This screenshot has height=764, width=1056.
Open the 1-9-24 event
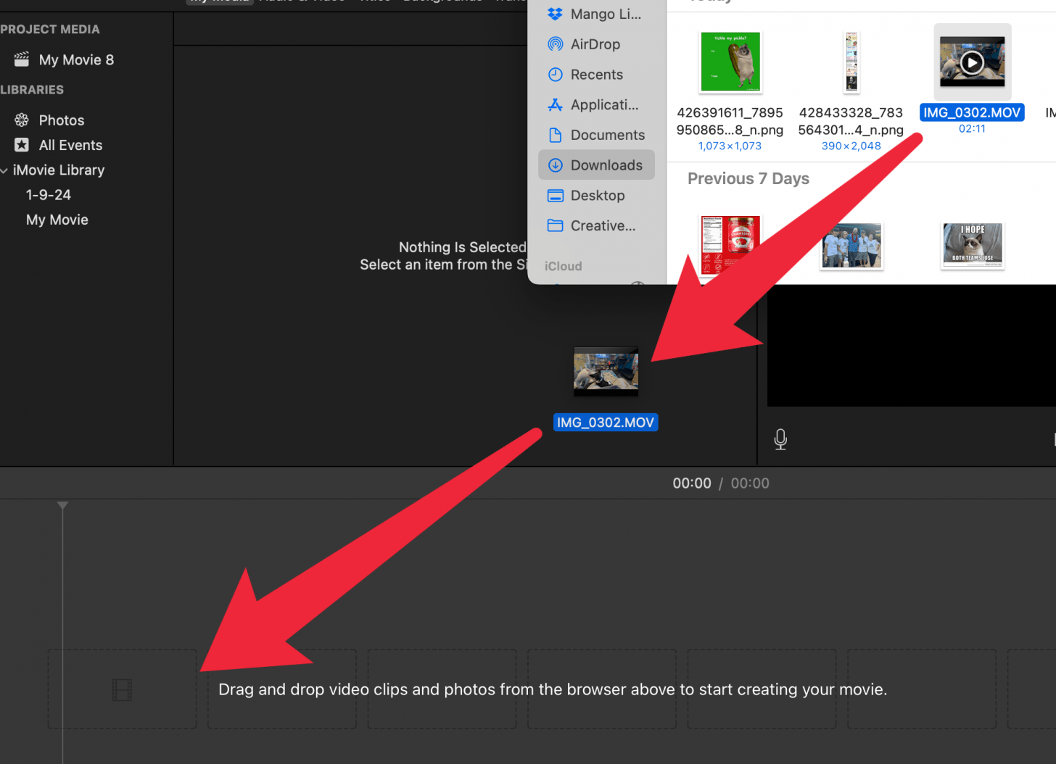coord(49,195)
